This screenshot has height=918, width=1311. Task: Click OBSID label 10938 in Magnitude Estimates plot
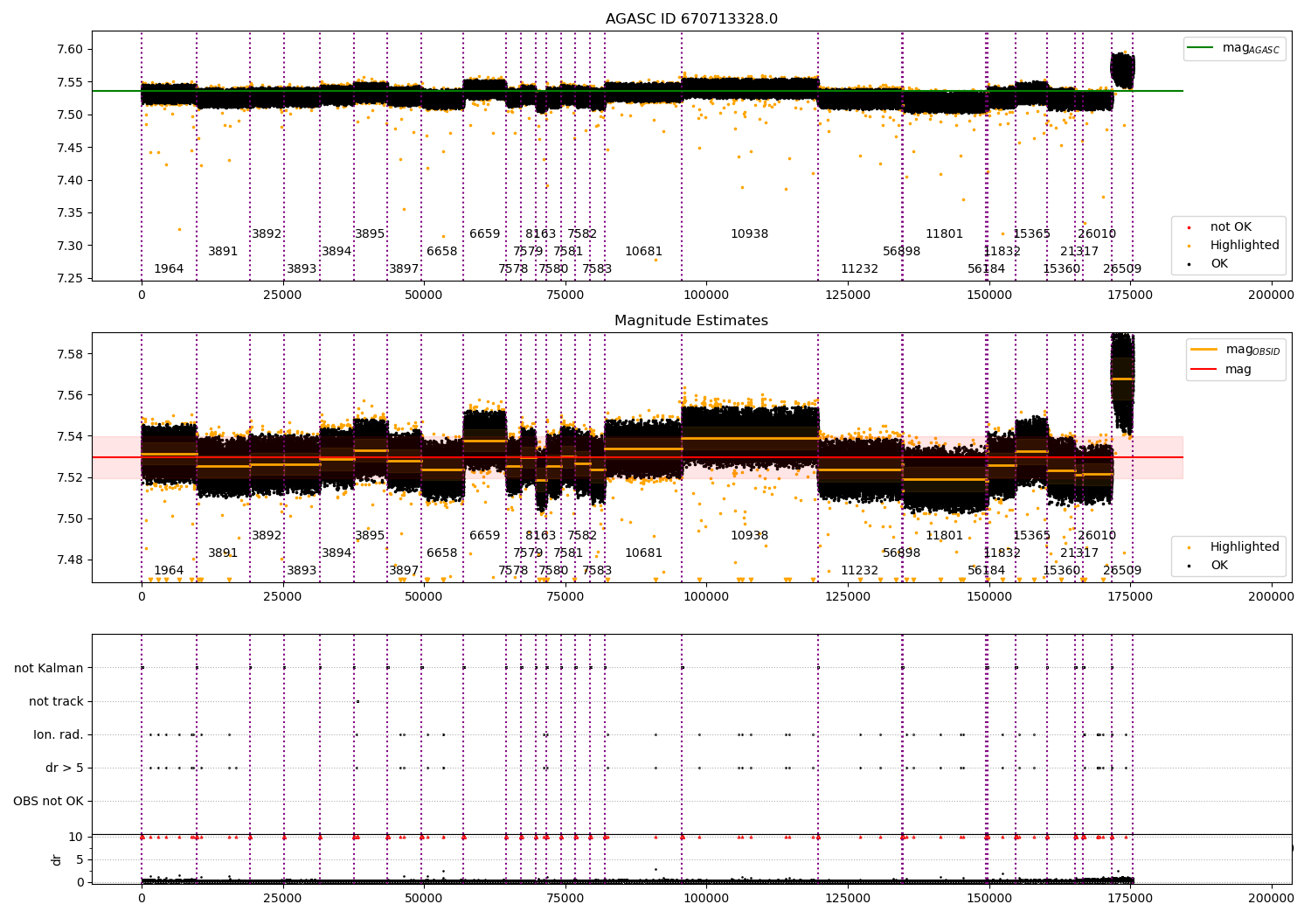click(x=749, y=536)
